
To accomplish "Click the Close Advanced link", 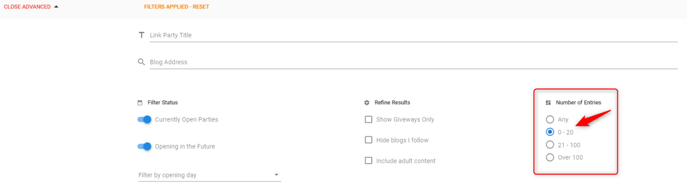I will pyautogui.click(x=28, y=7).
